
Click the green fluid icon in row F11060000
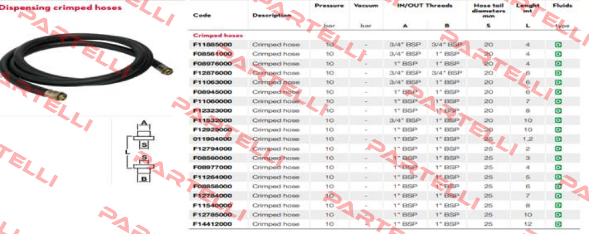coord(558,101)
